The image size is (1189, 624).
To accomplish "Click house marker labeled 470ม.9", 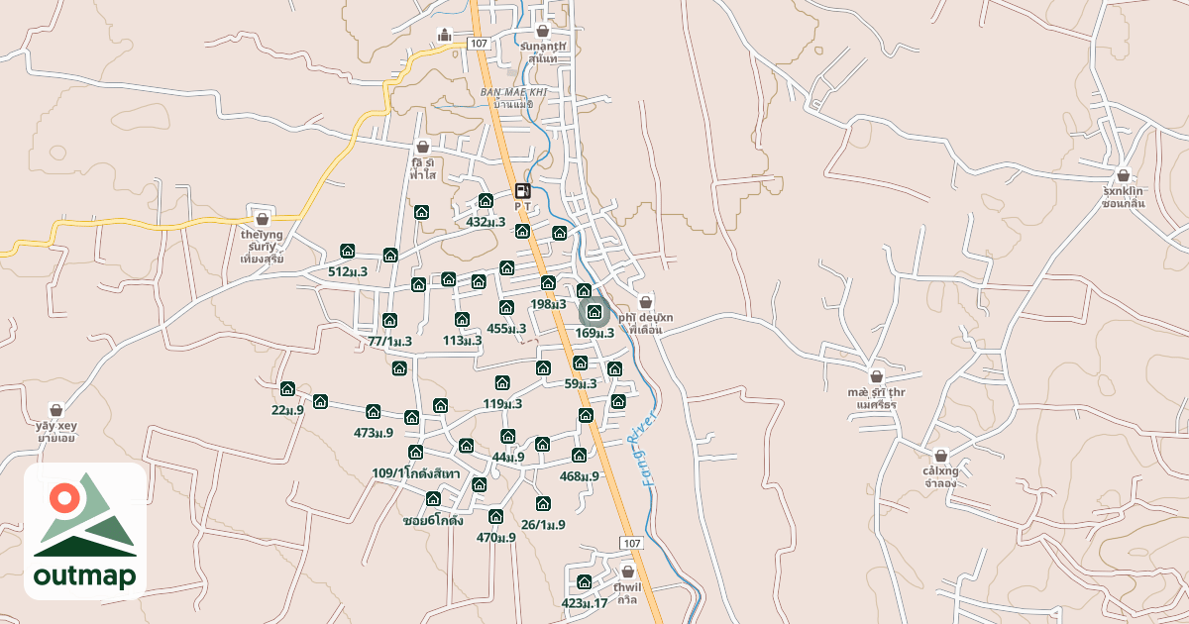I will click(496, 516).
